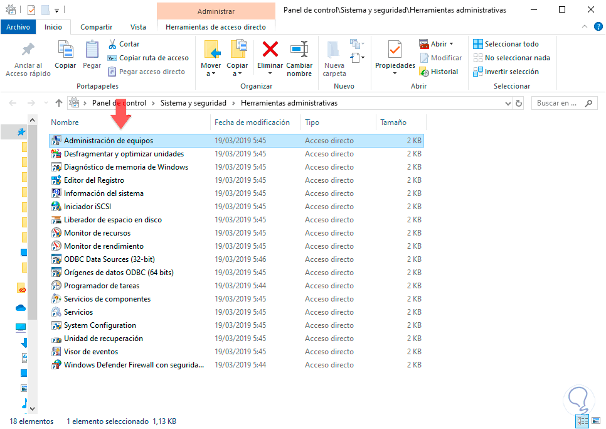Click the navigation pane scrollbar down arrow
The image size is (606, 429).
33,408
